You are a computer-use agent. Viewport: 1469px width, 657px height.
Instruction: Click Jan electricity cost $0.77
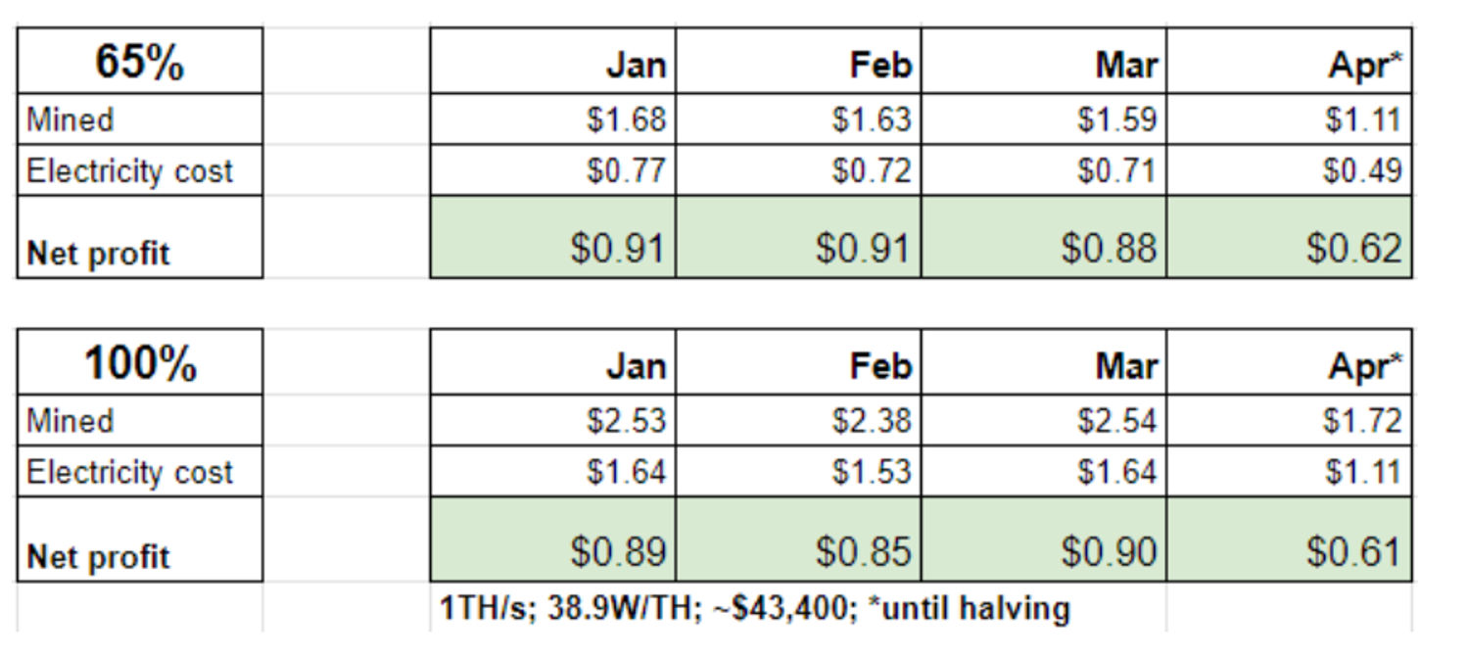(x=553, y=170)
